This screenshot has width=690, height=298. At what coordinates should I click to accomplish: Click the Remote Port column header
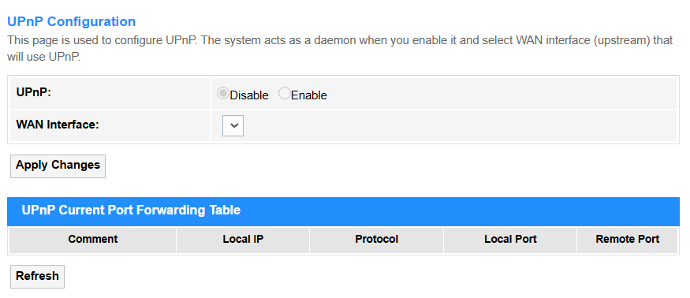tap(628, 240)
